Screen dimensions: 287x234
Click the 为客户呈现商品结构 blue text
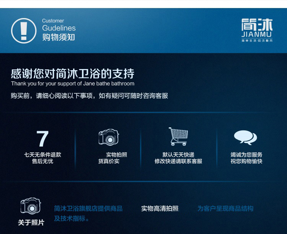click(x=225, y=208)
